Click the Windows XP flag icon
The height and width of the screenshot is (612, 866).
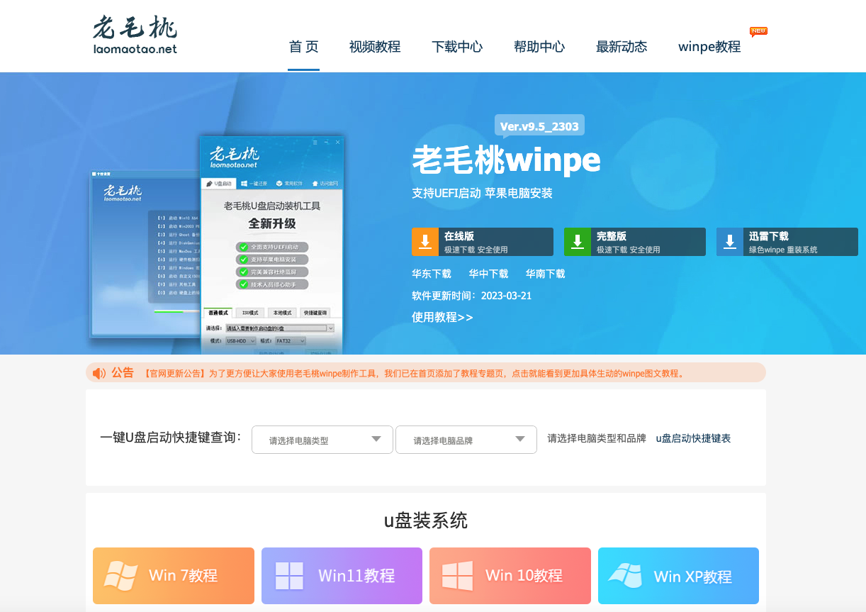pyautogui.click(x=625, y=576)
